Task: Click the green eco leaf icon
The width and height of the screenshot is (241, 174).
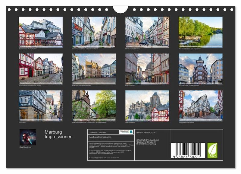Action: pos(212,150)
